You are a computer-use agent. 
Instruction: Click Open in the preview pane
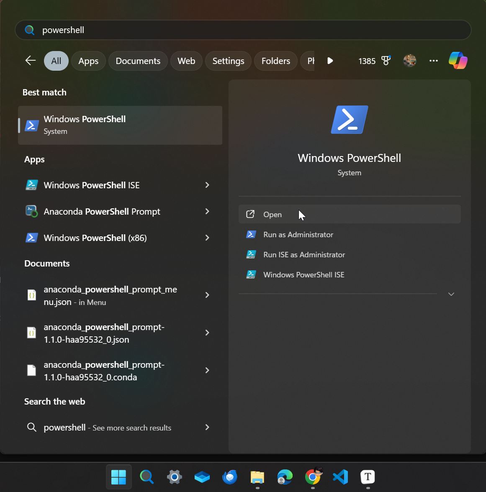(350, 214)
